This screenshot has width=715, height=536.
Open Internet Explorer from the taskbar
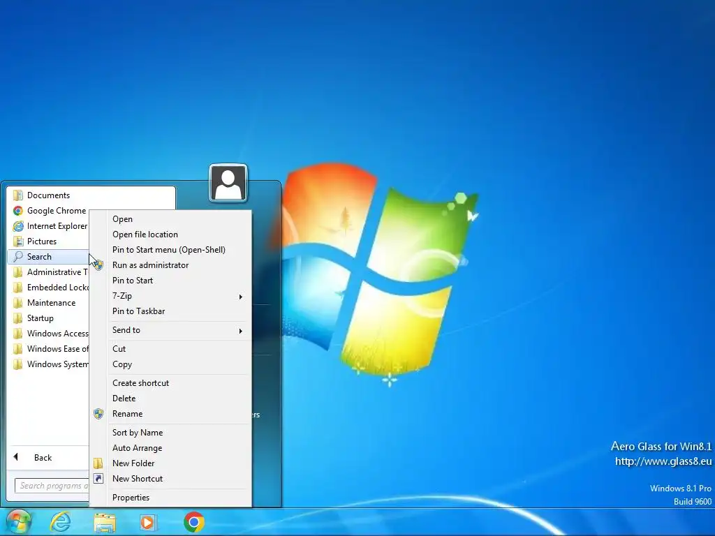pyautogui.click(x=61, y=522)
